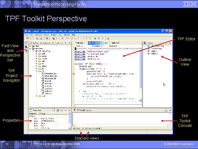Expand the include folder in the navigator
198x149 pixels.
point(36,59)
